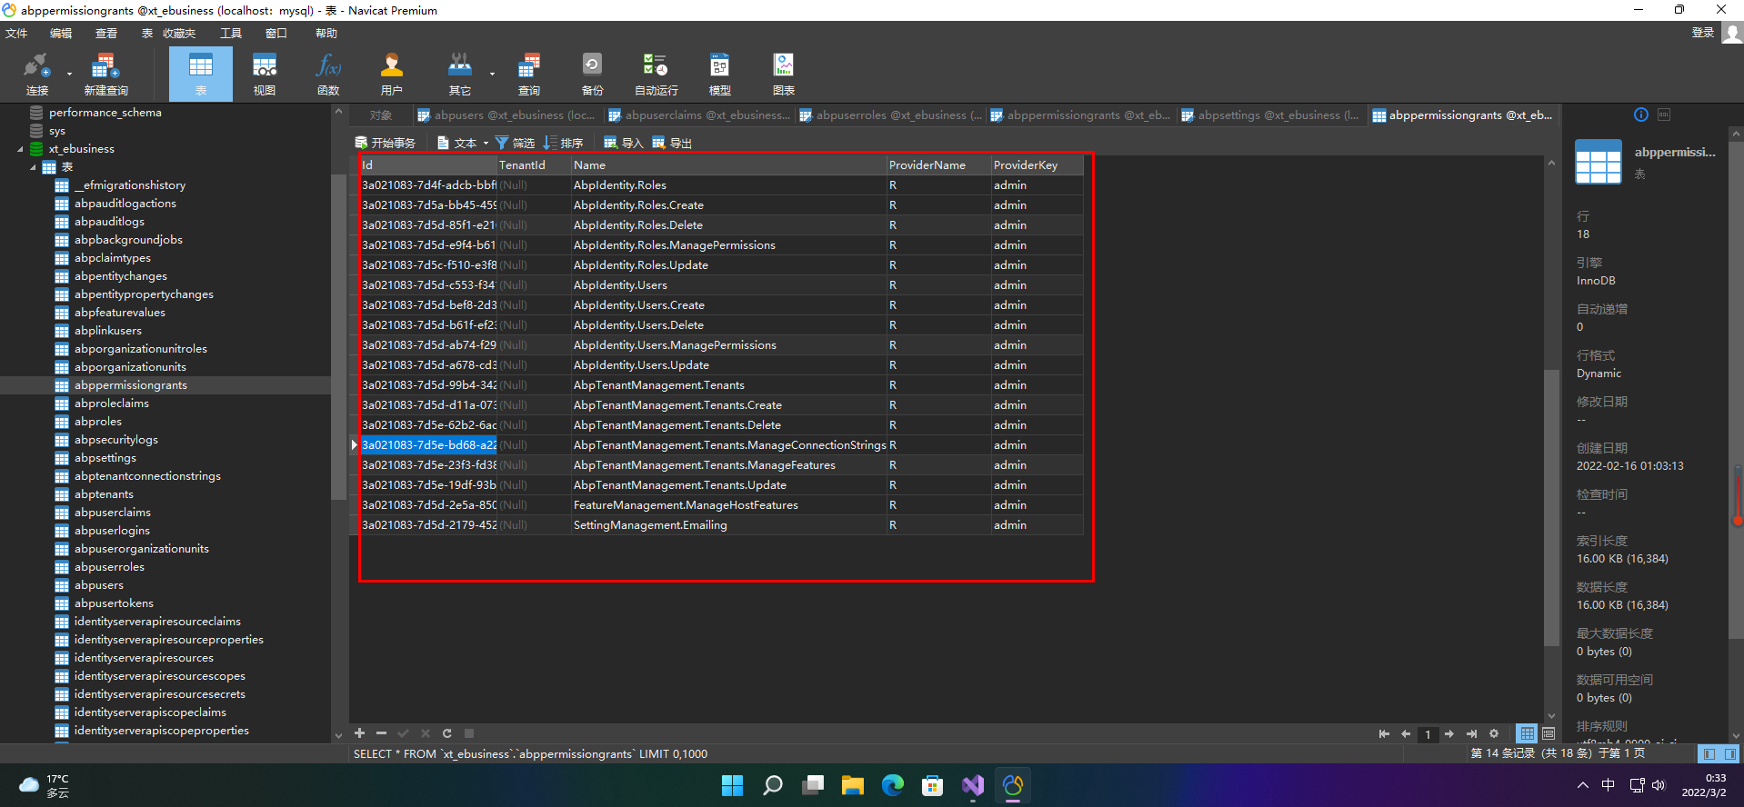Open the Function (函数) section

pyautogui.click(x=328, y=74)
